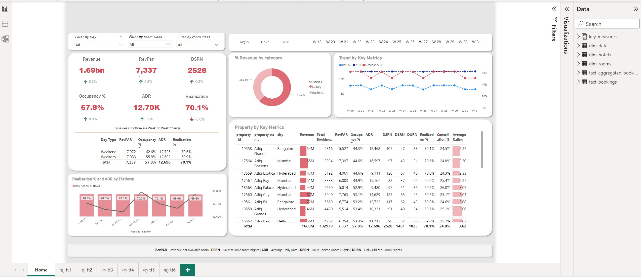Click the sort arrow under Occupancy % column
This screenshot has height=277, width=641.
[352, 142]
